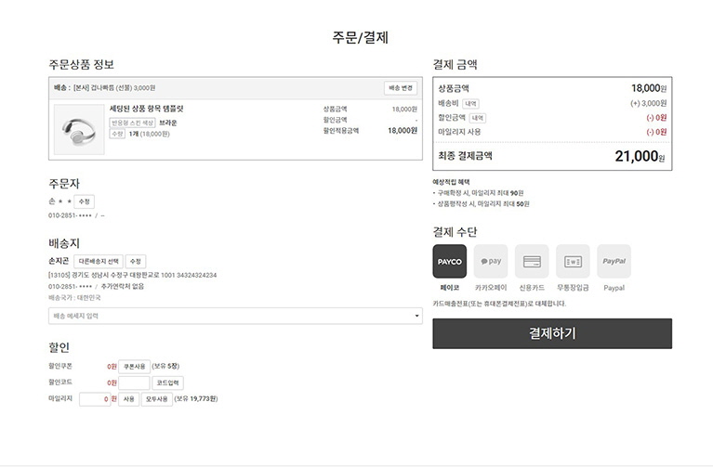Choose bank deposit (무통장입금) payment icon

(573, 262)
